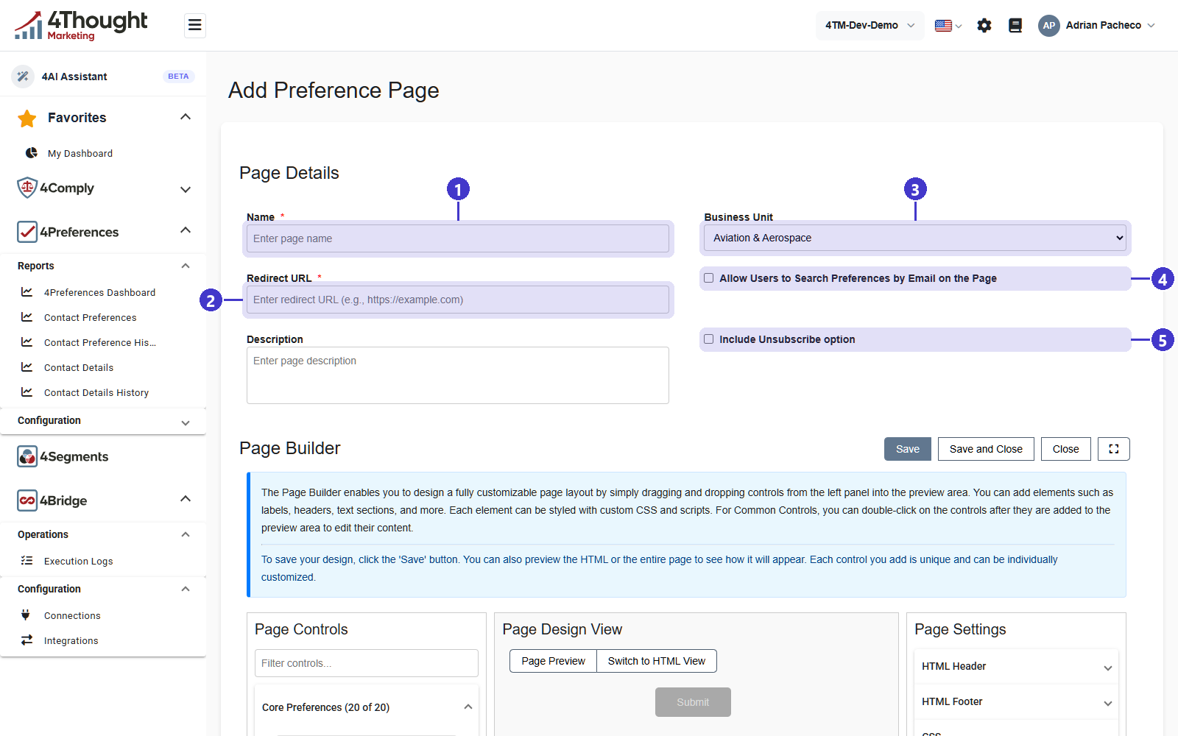Open 4Preferences Dashboard report
This screenshot has width=1178, height=736.
coord(99,292)
